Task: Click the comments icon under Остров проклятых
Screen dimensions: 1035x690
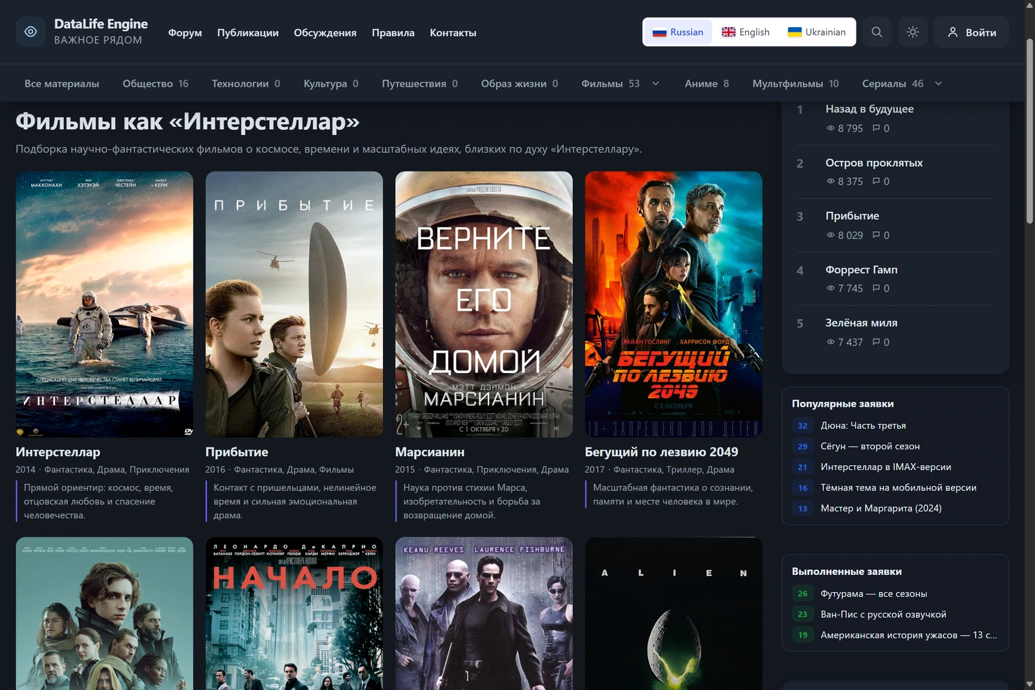Action: point(876,181)
